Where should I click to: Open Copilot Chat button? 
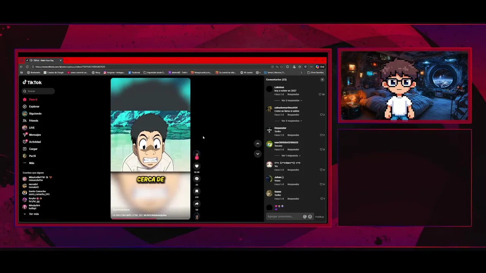320,67
